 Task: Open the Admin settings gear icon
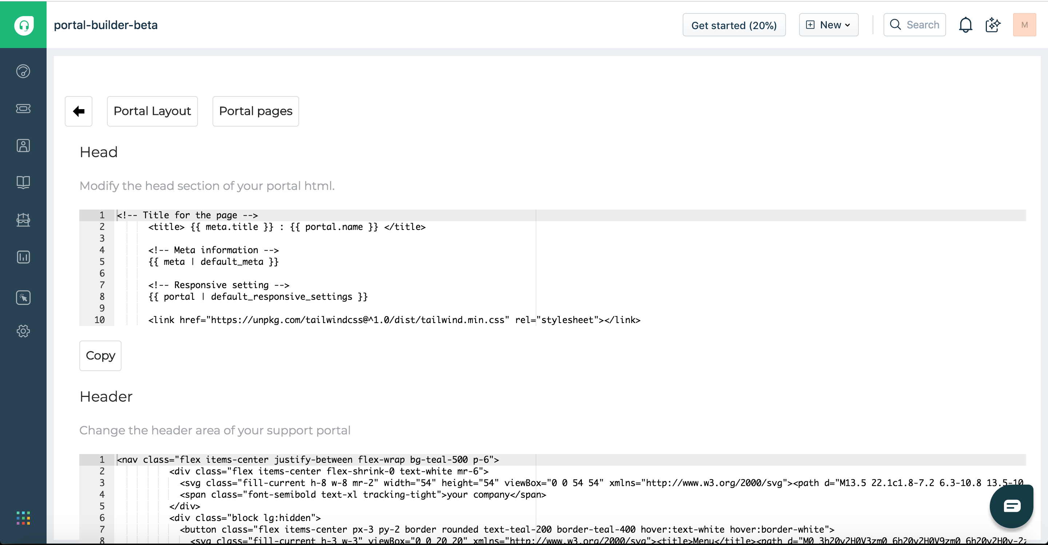(x=23, y=331)
